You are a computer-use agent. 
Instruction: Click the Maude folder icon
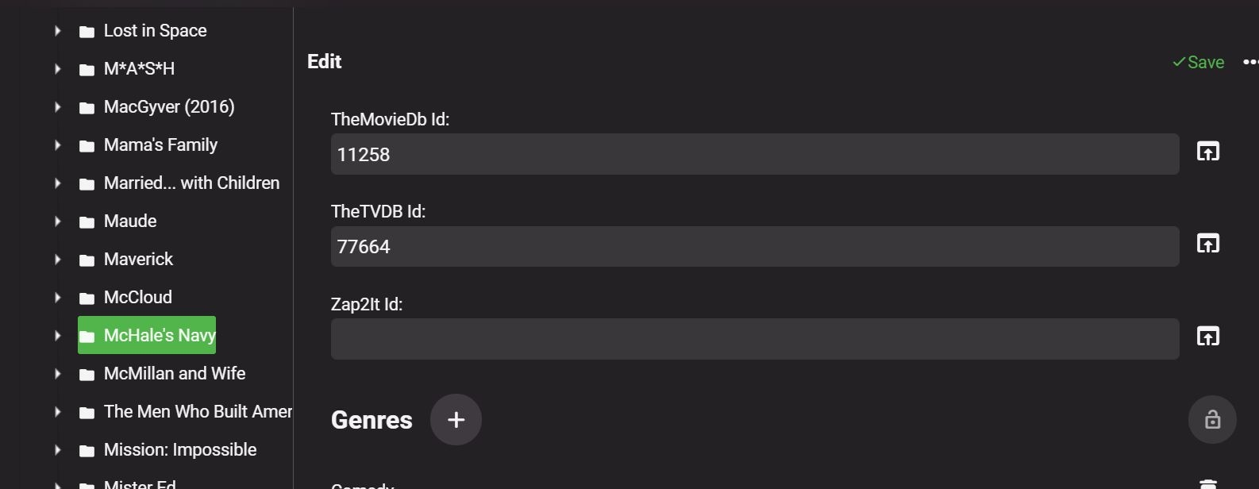click(87, 222)
